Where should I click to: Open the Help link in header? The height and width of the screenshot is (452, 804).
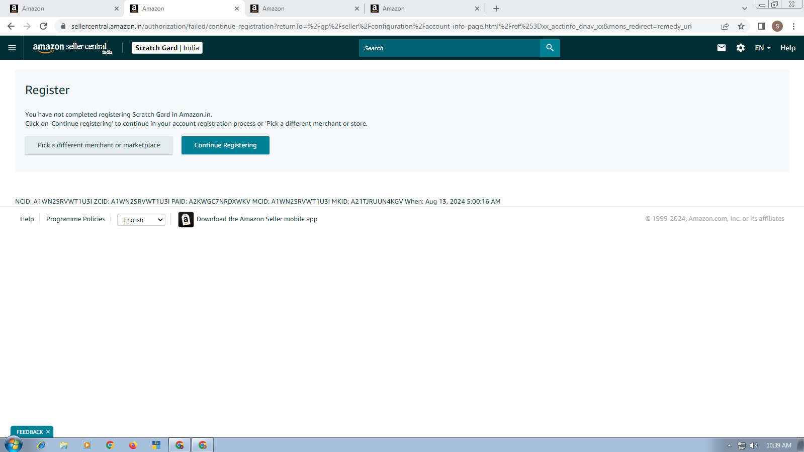tap(787, 48)
